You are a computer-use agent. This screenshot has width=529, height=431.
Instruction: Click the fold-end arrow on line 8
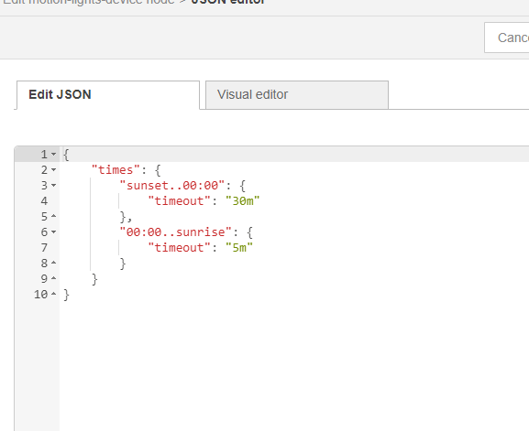click(54, 263)
